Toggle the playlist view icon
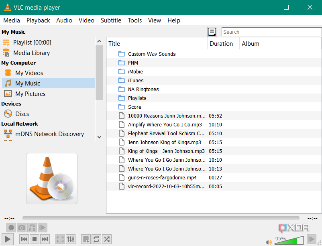 [x=86, y=239]
